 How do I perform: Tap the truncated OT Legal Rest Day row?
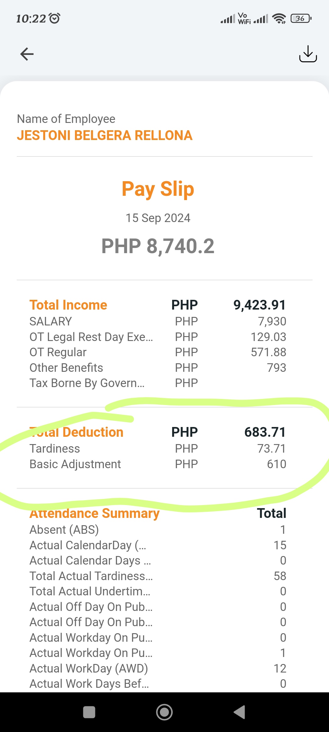(91, 337)
